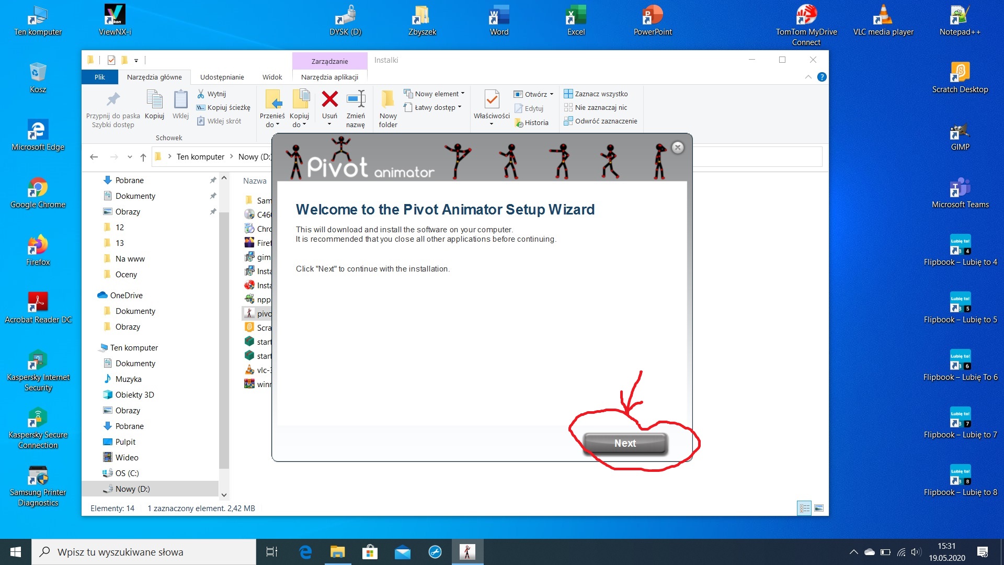Click Odwróć zaznaczenie
The height and width of the screenshot is (565, 1004).
pos(600,121)
